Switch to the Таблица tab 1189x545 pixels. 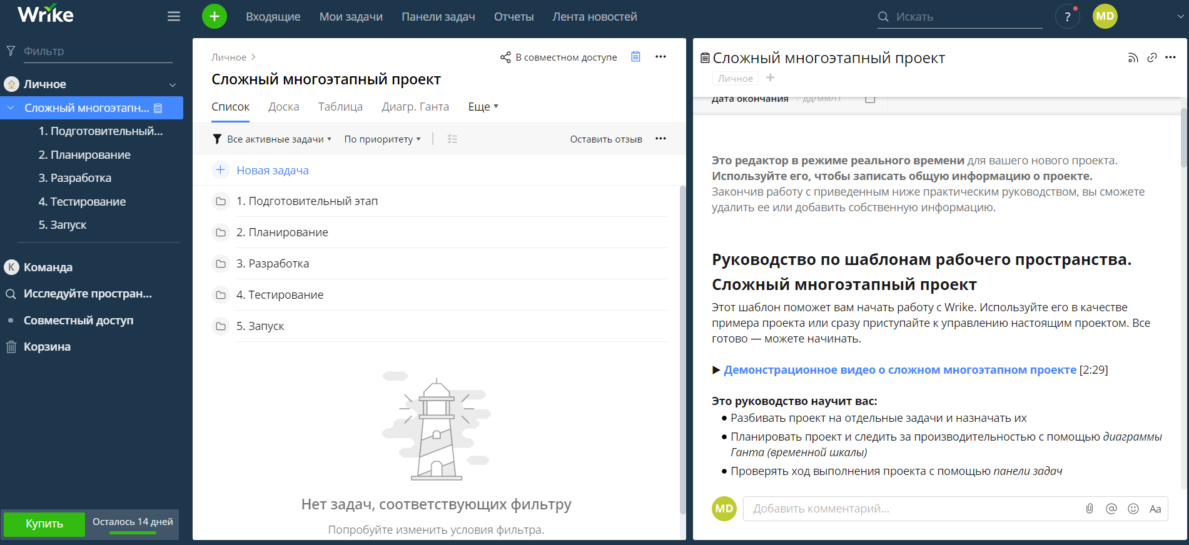point(340,107)
